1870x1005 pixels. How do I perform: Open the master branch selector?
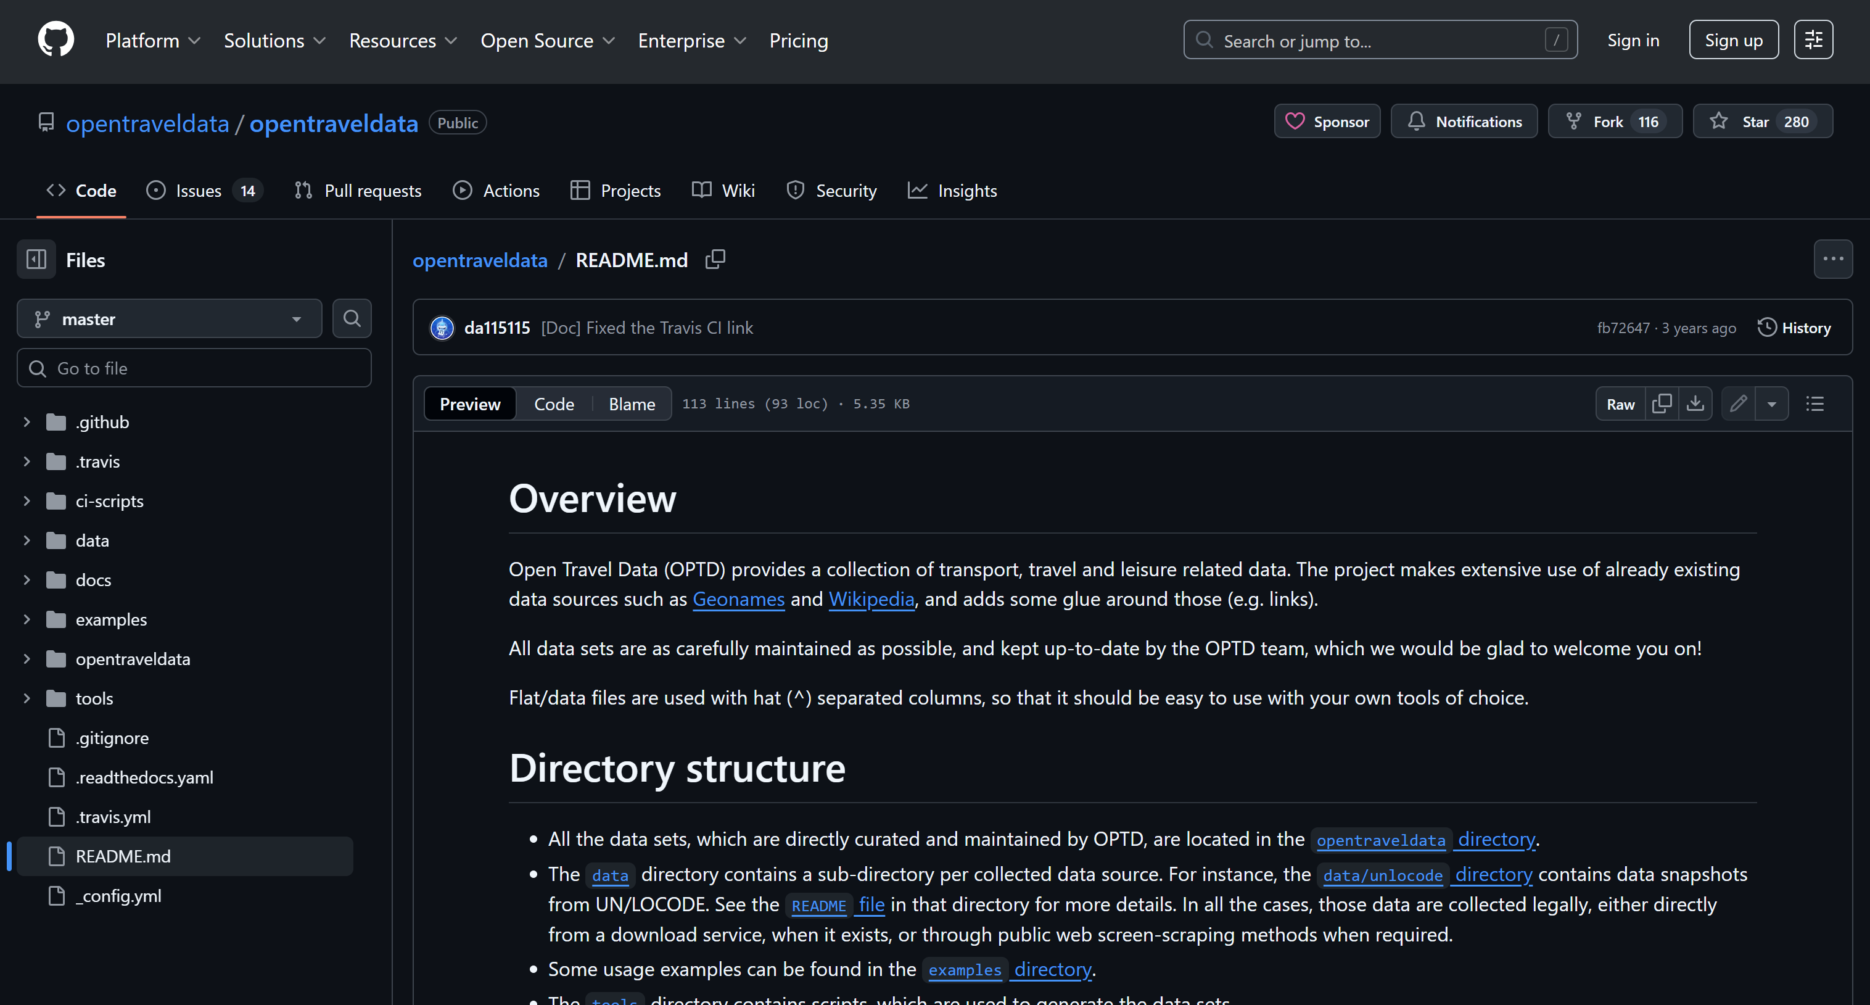coord(168,318)
